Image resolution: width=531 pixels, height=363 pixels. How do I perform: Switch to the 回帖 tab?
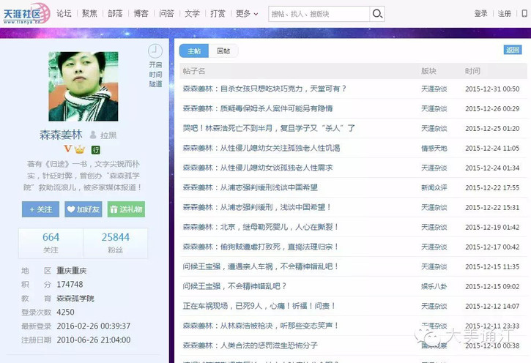[x=223, y=50]
